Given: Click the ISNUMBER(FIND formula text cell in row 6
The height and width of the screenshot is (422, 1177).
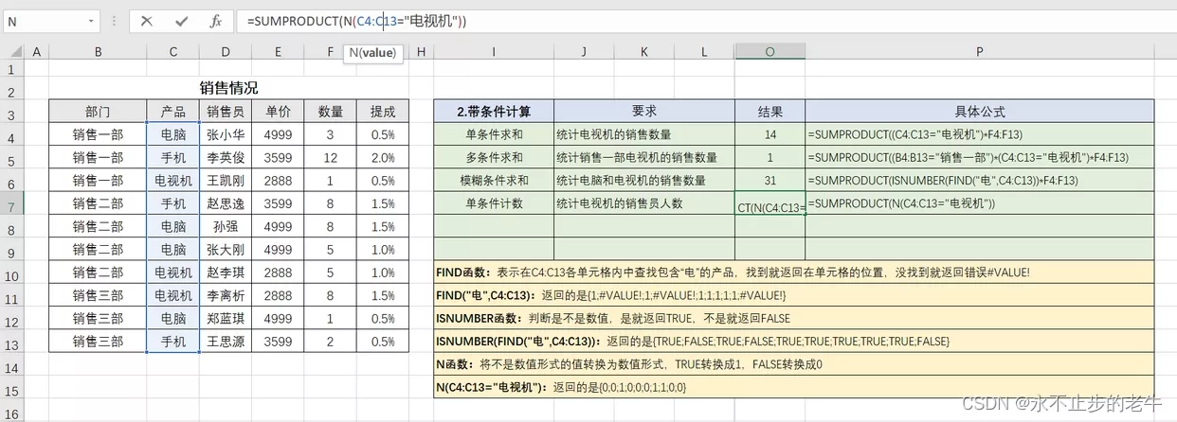Looking at the screenshot, I should click(980, 180).
